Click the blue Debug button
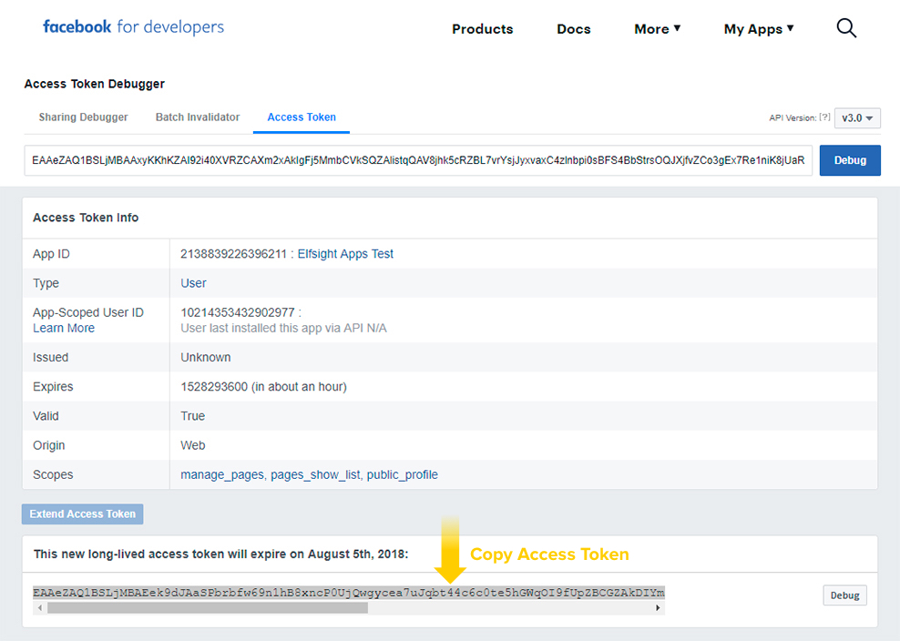 click(849, 159)
